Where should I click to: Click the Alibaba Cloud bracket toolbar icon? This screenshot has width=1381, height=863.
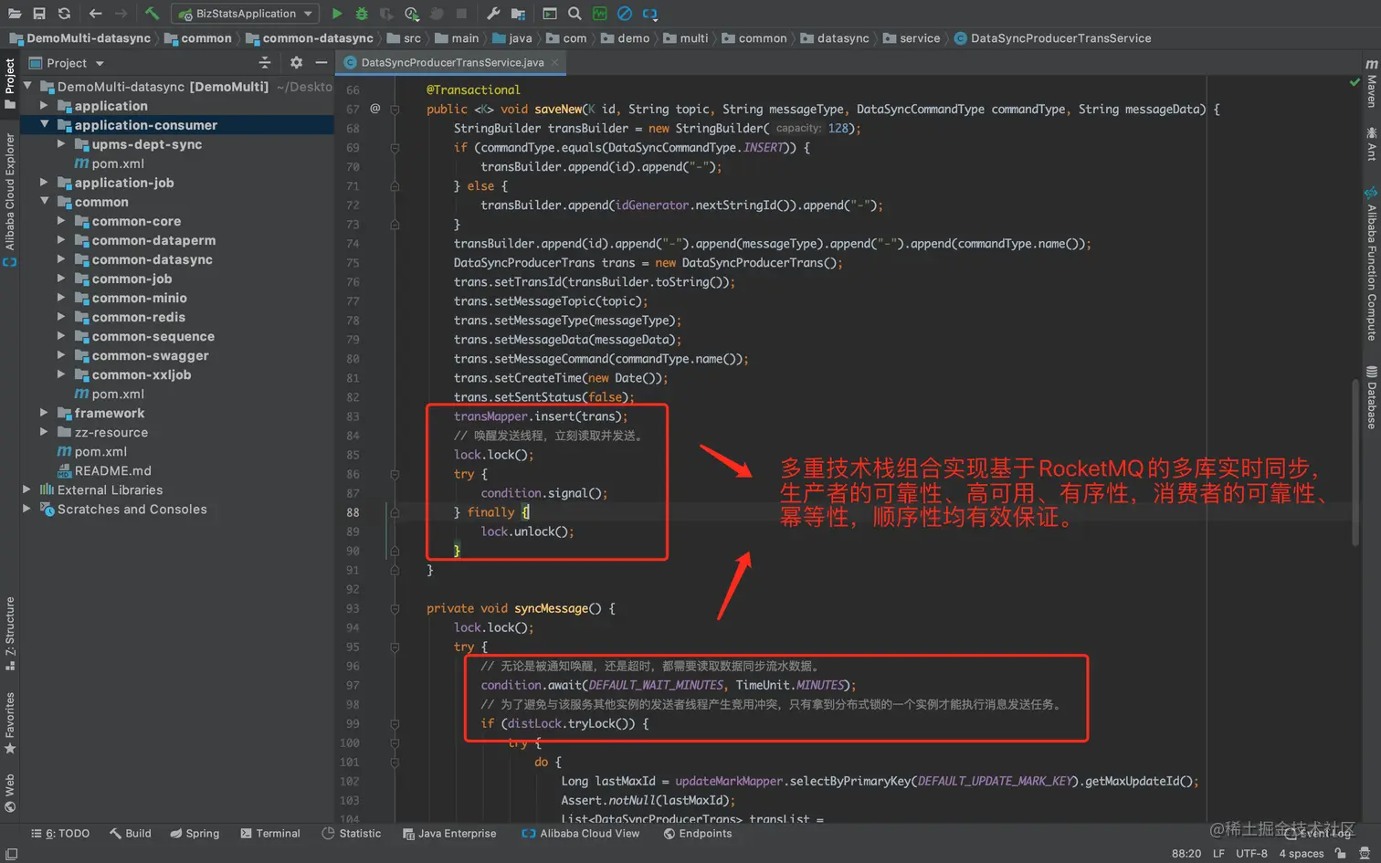[x=649, y=14]
